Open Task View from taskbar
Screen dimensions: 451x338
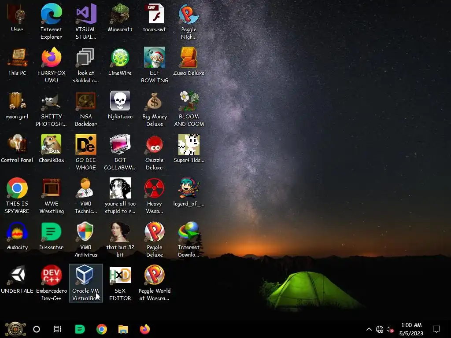(58, 329)
